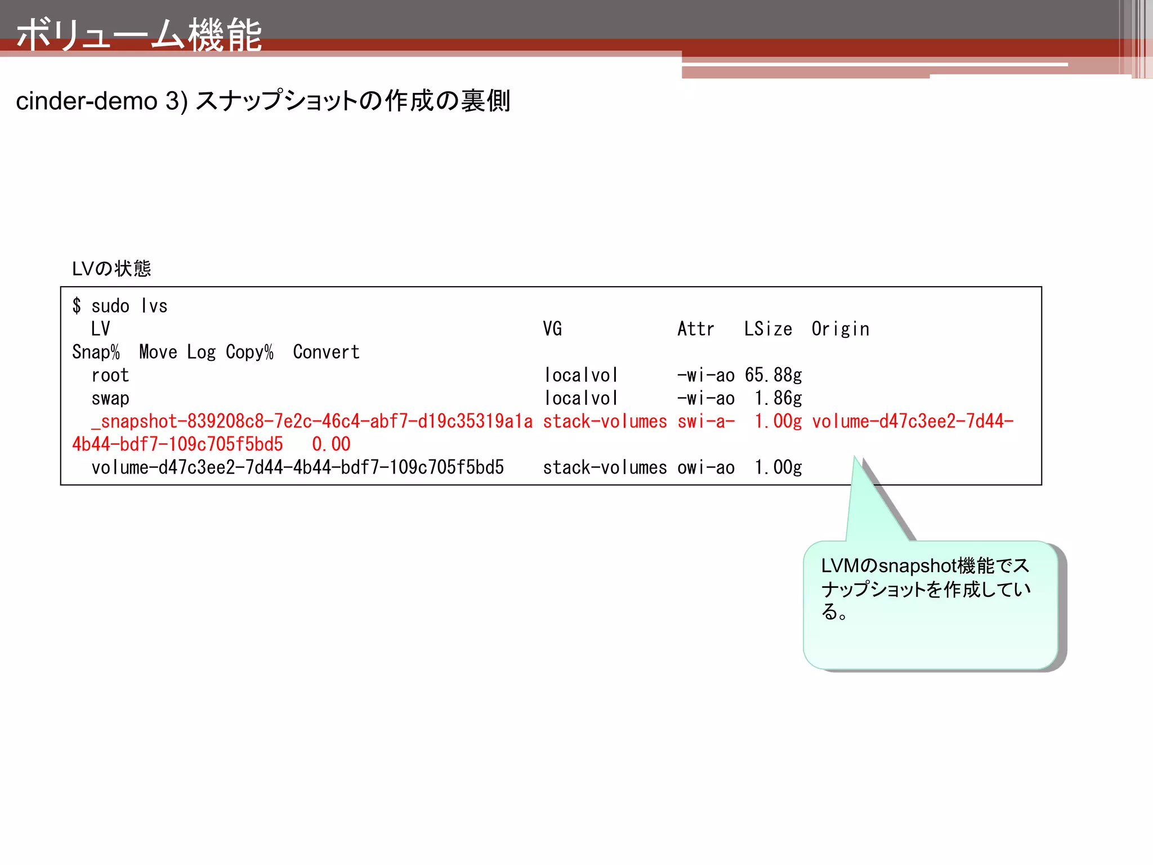Screen dimensions: 1153x865
Task: Click the slide title ボリューム機能
Action: 139,35
